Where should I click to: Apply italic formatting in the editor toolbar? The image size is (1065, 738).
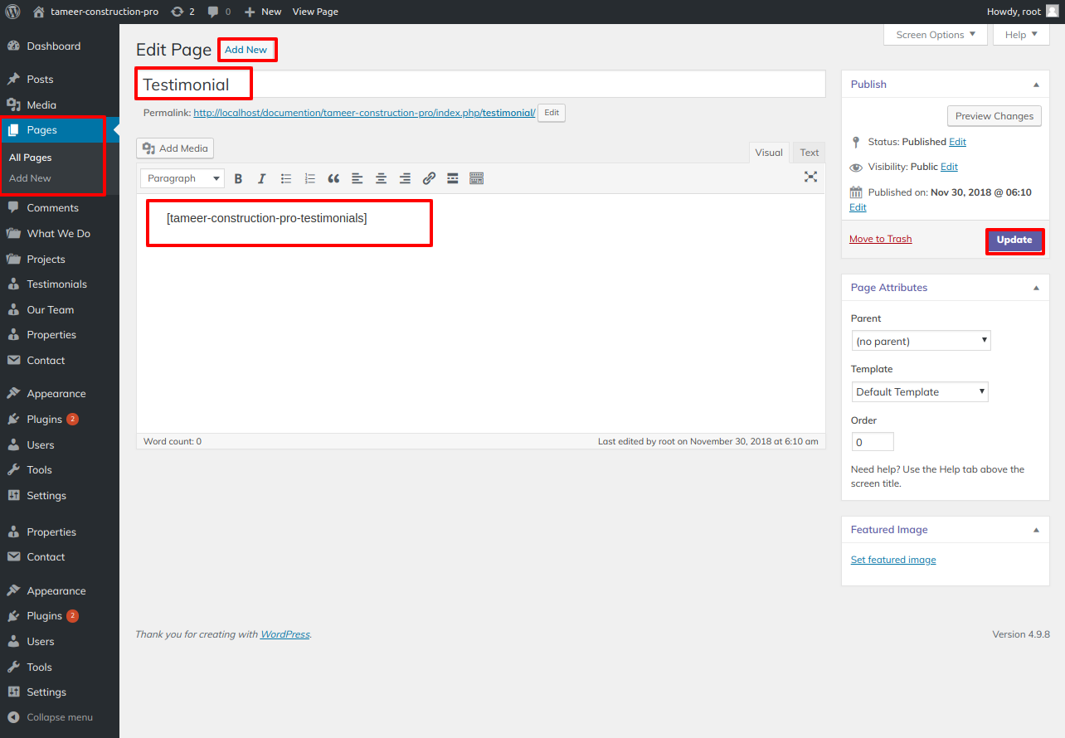[262, 178]
